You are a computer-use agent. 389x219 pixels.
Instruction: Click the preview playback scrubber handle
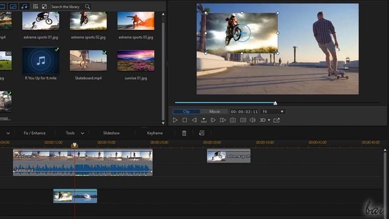275,103
